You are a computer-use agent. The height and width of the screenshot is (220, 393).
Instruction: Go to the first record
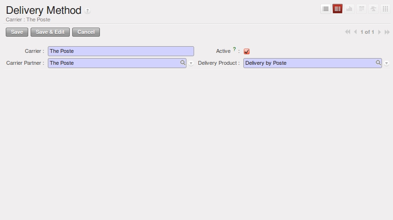(348, 32)
